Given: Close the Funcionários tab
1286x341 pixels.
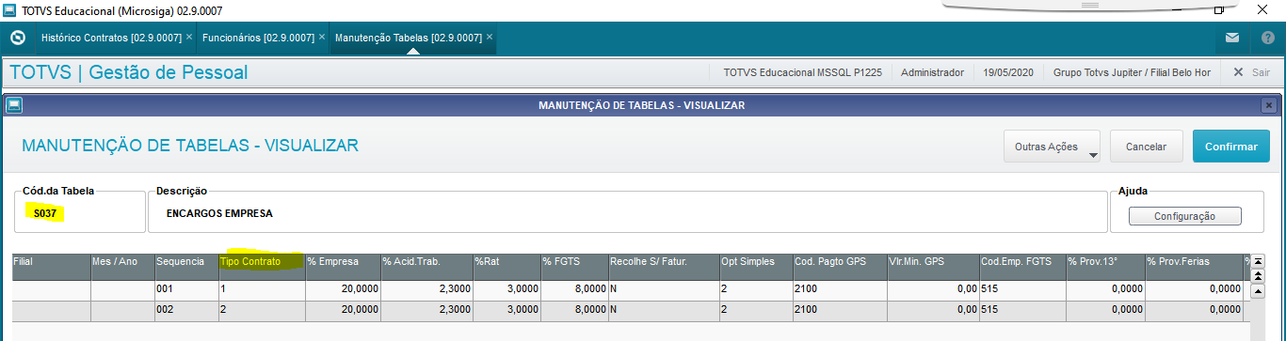Looking at the screenshot, I should (x=322, y=38).
